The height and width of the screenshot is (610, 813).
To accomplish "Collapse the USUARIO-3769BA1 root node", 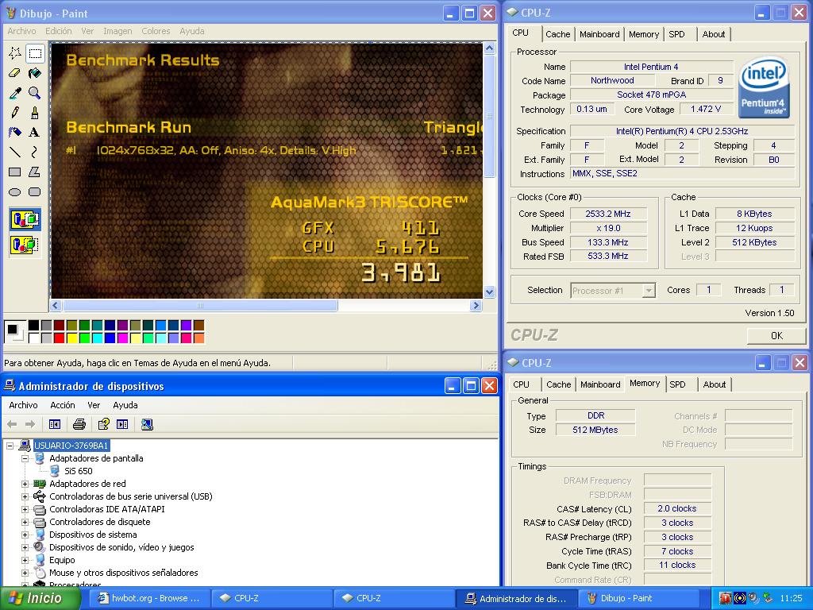I will [x=10, y=446].
